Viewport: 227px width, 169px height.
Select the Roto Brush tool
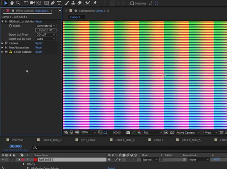(x=87, y=3)
